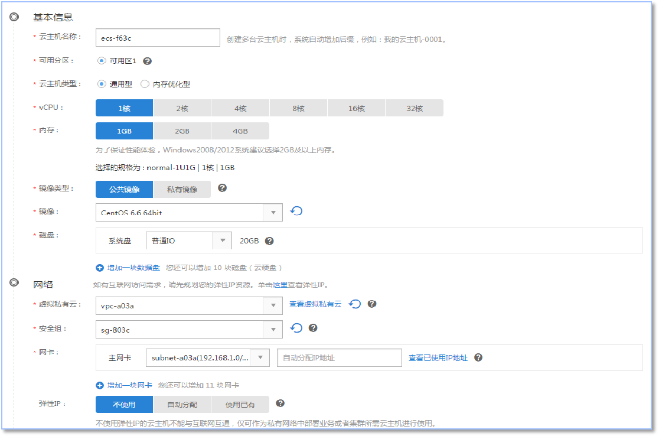The image size is (659, 436).
Task: Click help icon beside 私有镜像 tab
Action: pyautogui.click(x=223, y=188)
